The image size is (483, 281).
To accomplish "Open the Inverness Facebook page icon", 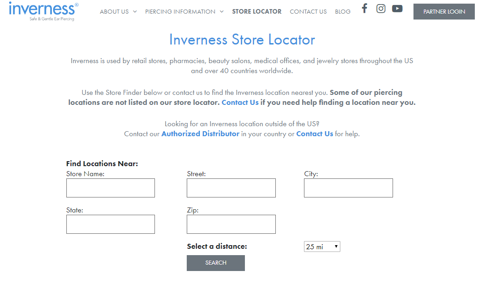I will [x=364, y=8].
